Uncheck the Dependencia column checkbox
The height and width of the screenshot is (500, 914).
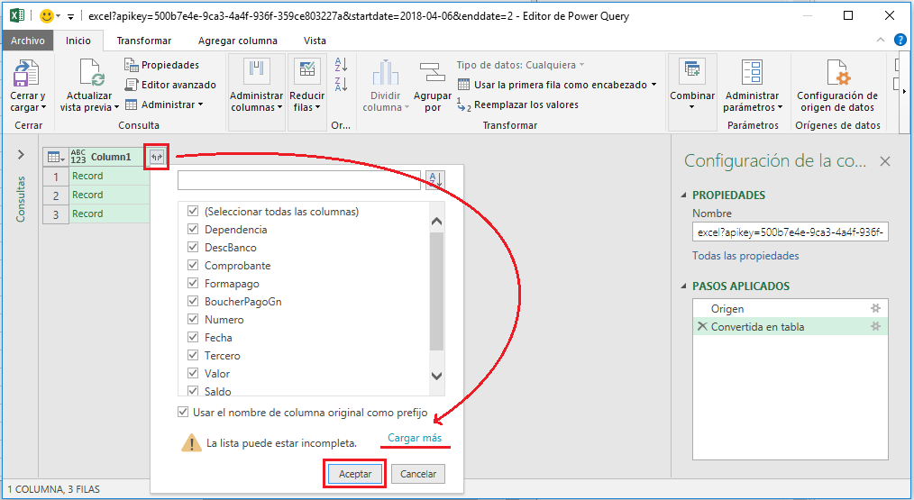pos(193,230)
